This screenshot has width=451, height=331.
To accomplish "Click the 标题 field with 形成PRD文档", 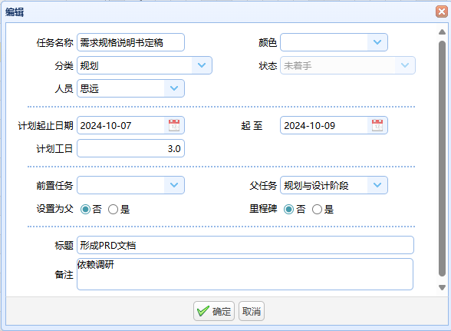I will coord(245,245).
